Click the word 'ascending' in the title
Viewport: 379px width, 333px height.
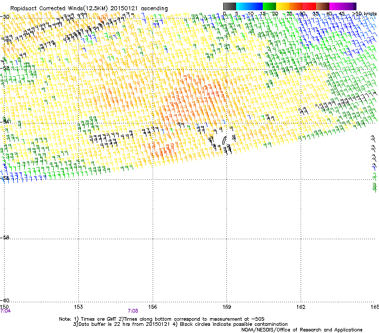click(154, 9)
